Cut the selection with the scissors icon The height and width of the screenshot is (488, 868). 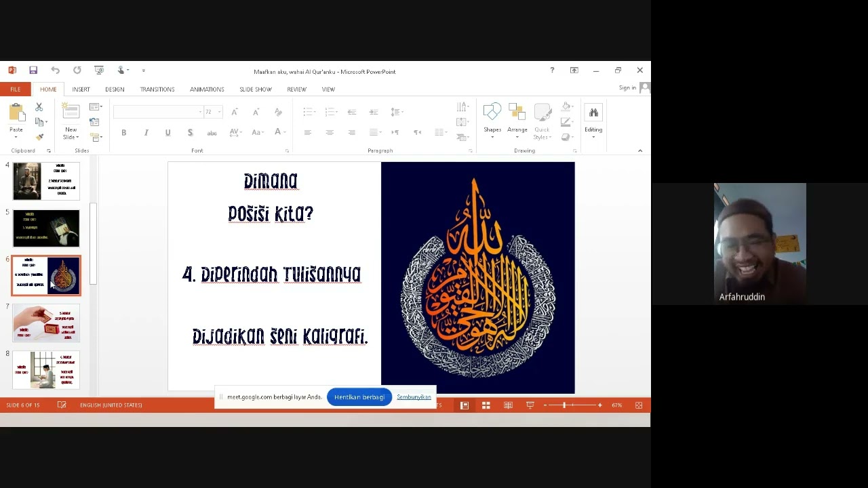click(39, 107)
